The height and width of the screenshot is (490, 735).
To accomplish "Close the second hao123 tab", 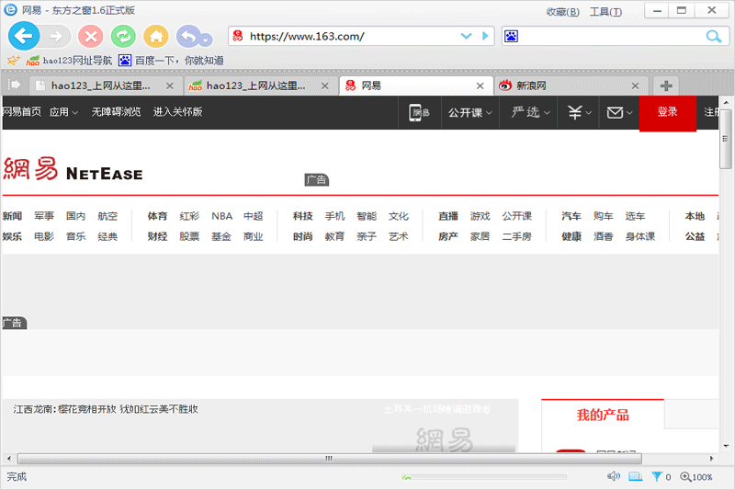I will 325,85.
